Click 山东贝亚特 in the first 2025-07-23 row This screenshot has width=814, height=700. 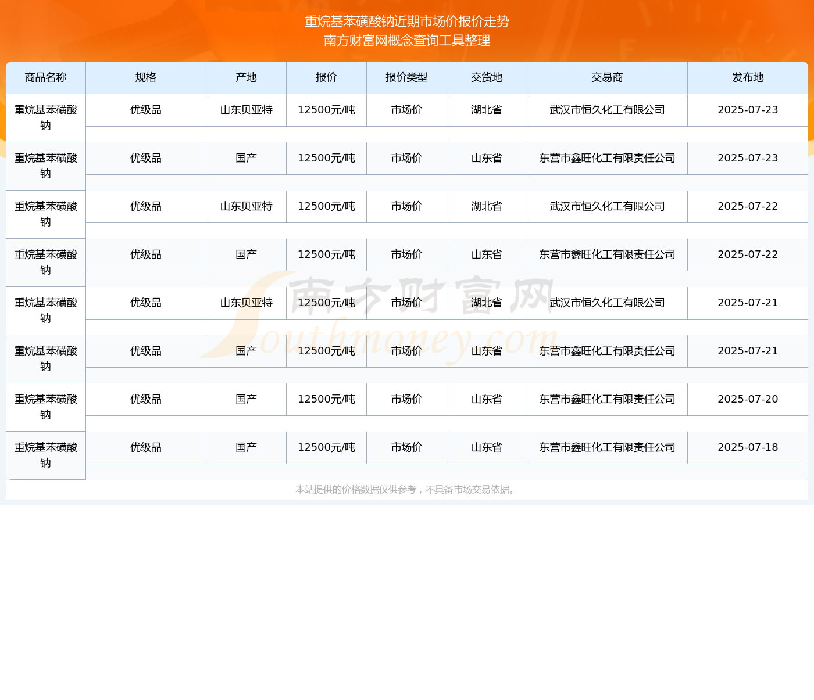(x=247, y=110)
